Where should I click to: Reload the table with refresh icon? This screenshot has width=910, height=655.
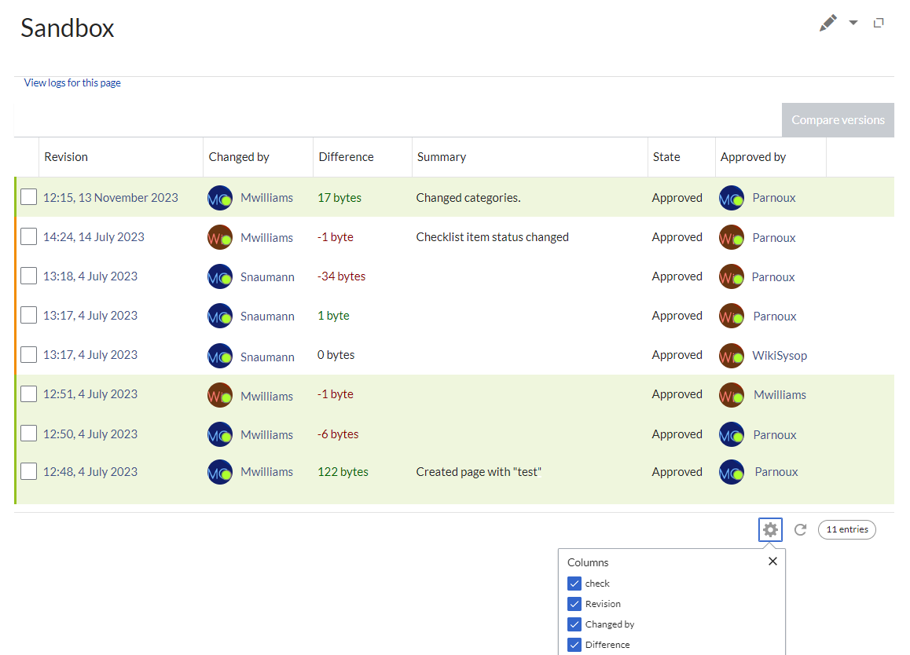[x=800, y=529]
